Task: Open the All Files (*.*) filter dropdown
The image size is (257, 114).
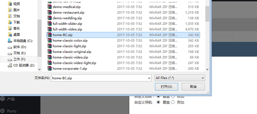Action: click(x=180, y=78)
